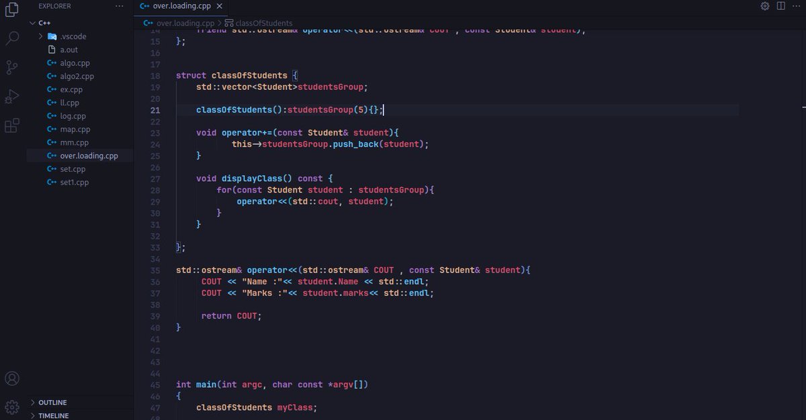Expand the TIMELINE section
The width and height of the screenshot is (806, 420).
32,416
